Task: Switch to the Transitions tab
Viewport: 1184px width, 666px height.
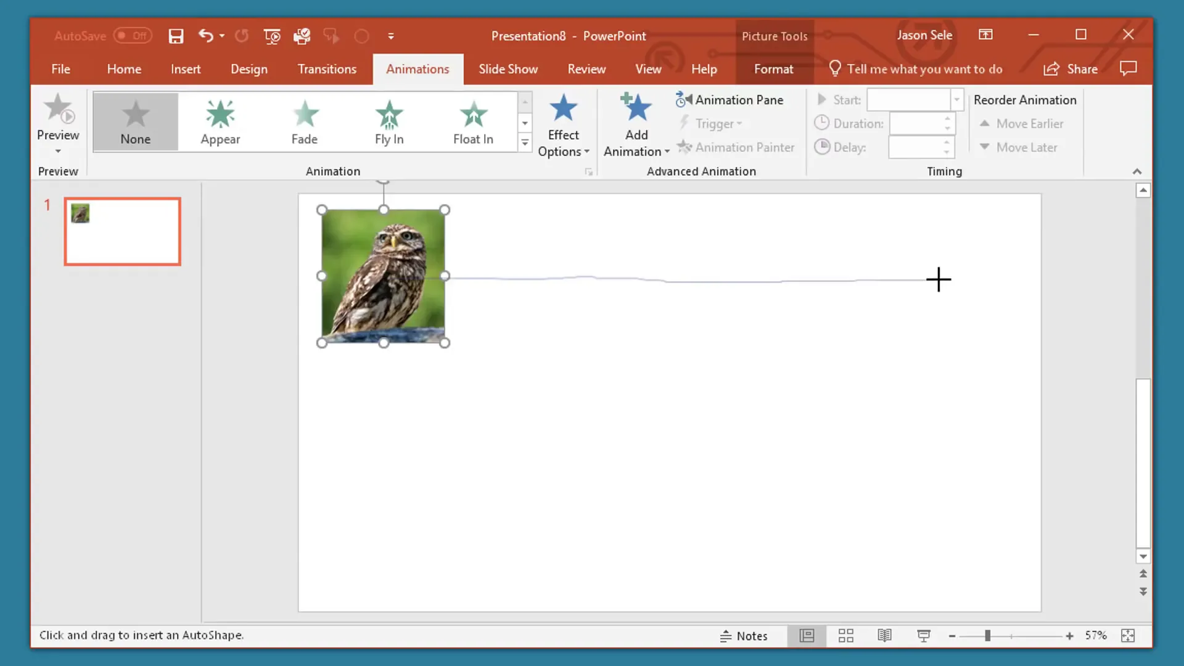Action: coord(327,69)
